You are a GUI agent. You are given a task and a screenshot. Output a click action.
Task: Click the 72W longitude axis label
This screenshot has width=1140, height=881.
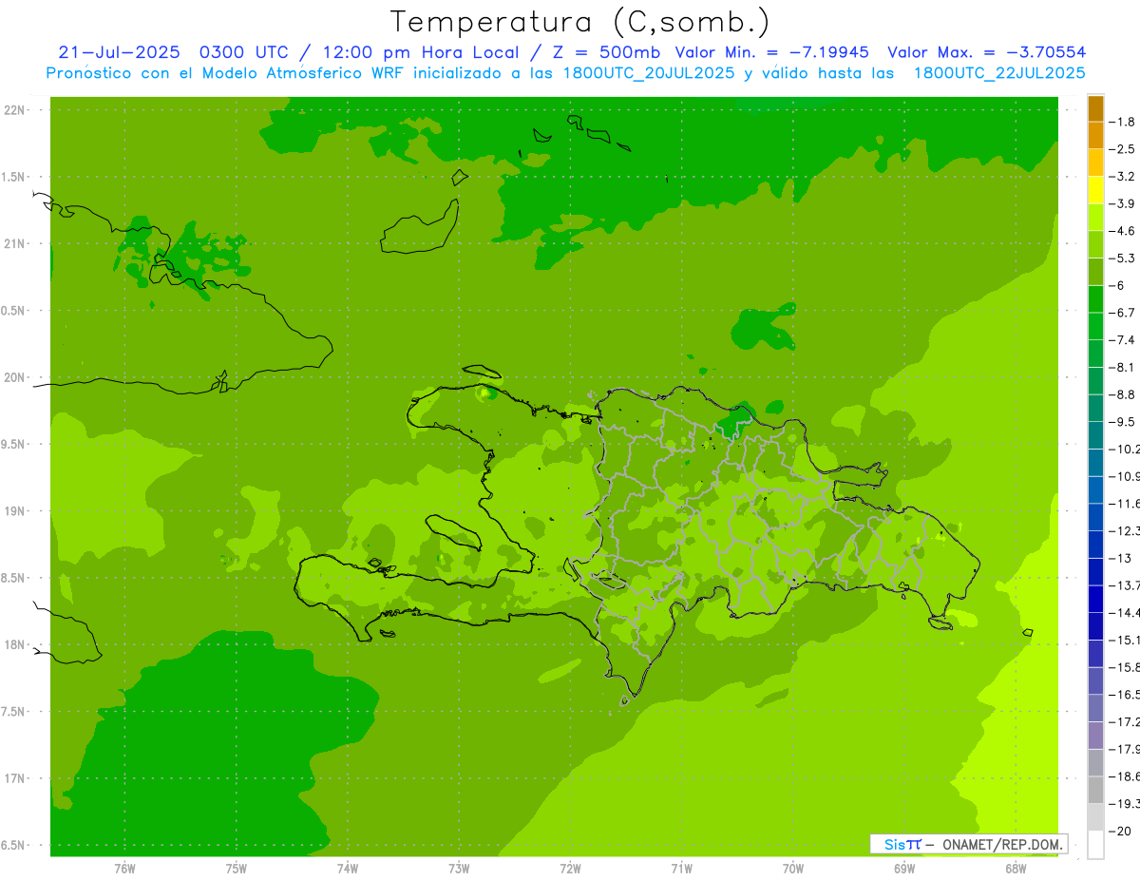click(x=570, y=869)
